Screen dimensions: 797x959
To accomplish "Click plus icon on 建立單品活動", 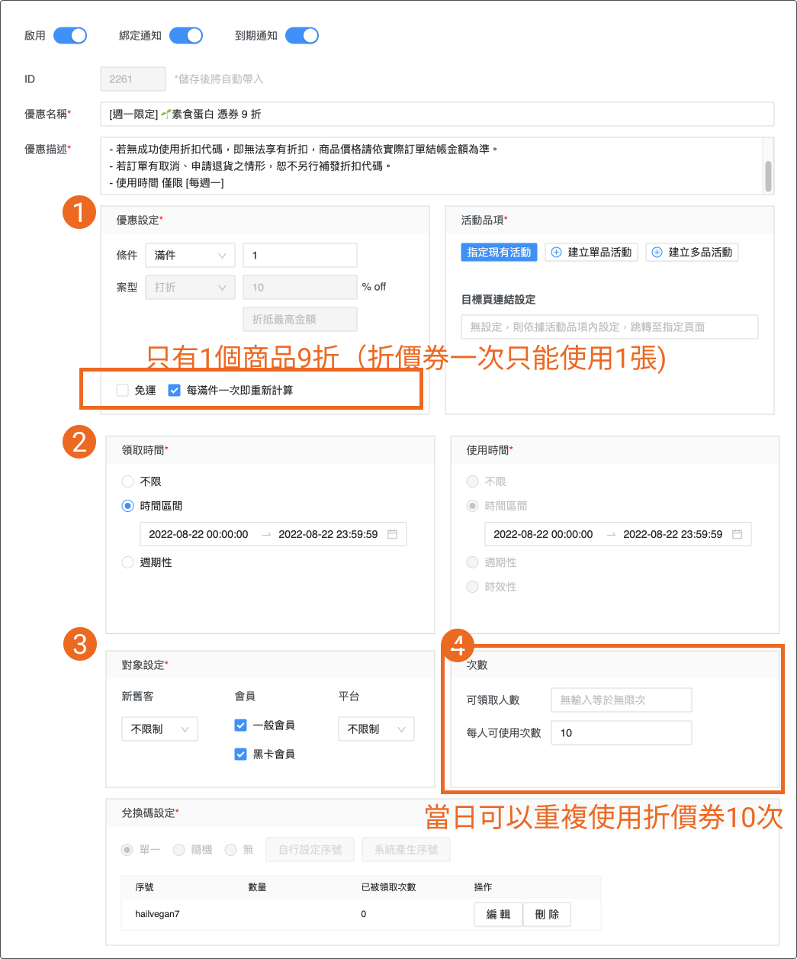I will click(557, 253).
